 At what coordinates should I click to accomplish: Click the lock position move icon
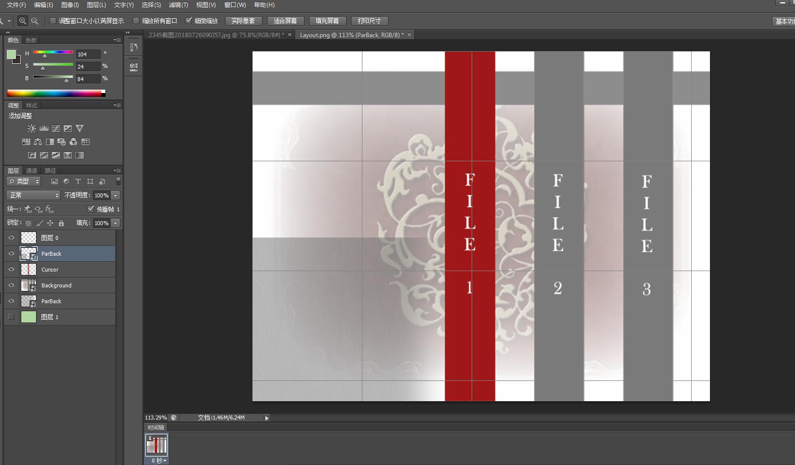[x=50, y=223]
